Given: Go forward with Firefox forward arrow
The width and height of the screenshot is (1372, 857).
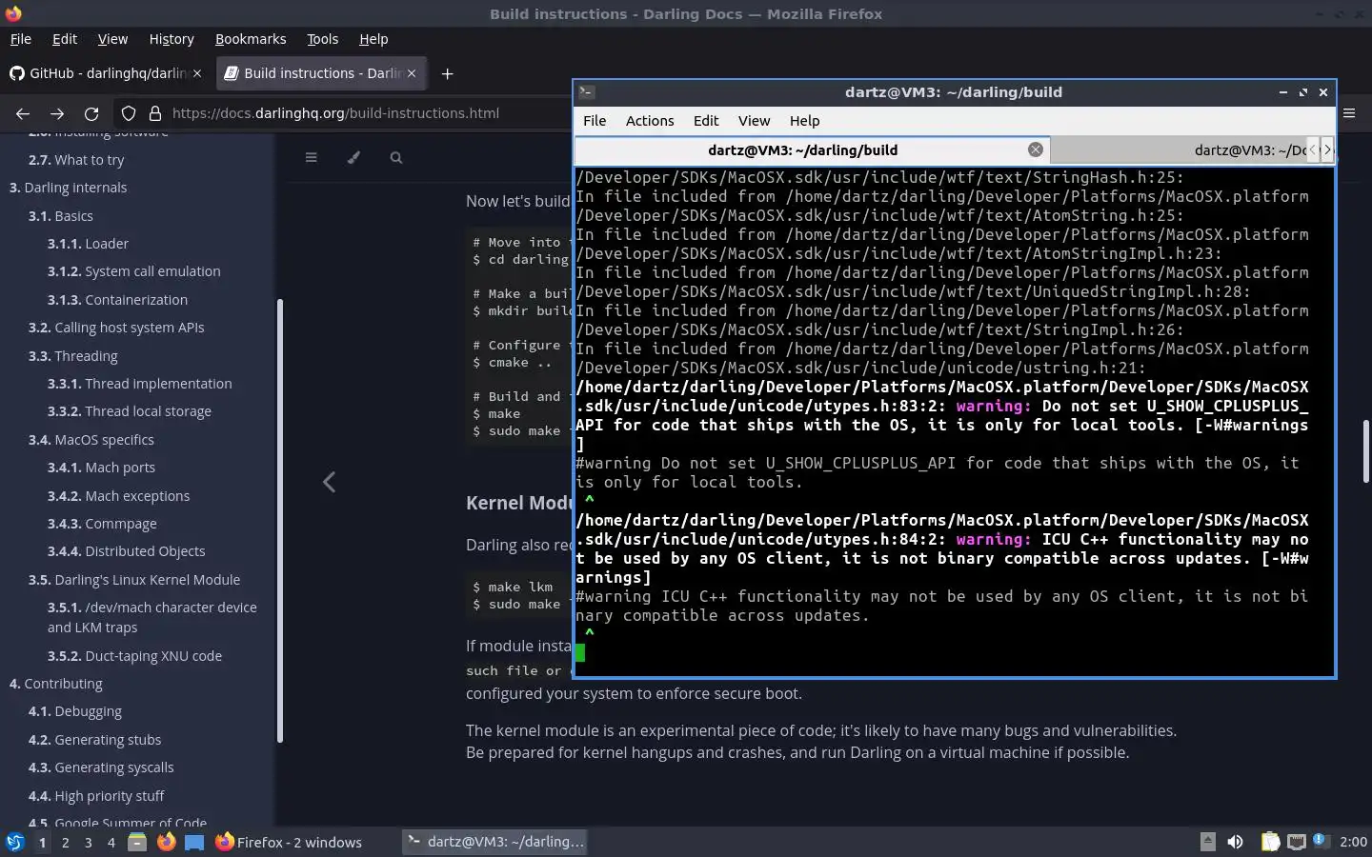Looking at the screenshot, I should coord(57,113).
